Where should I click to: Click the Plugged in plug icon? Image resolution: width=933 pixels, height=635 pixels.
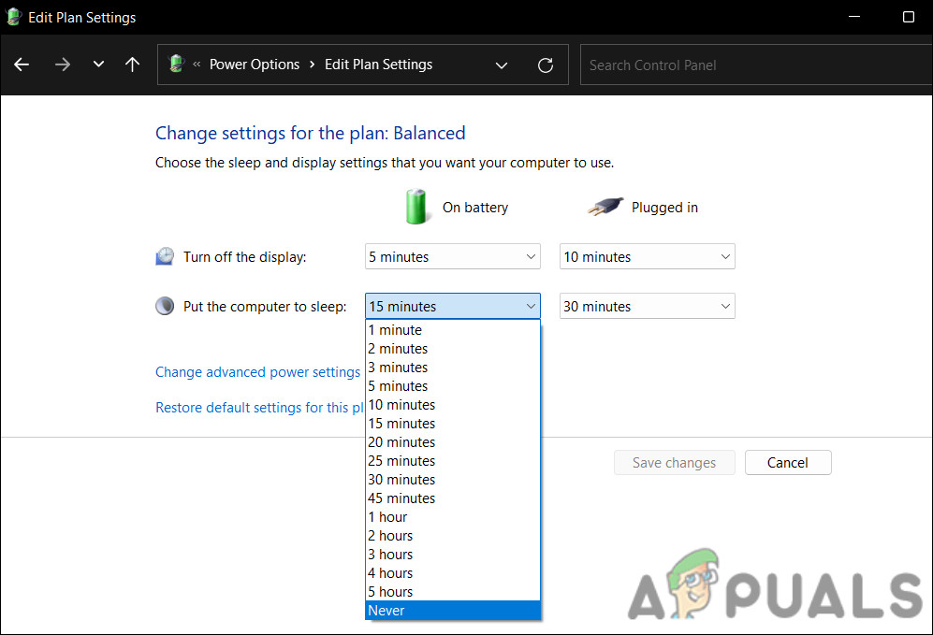pos(605,207)
